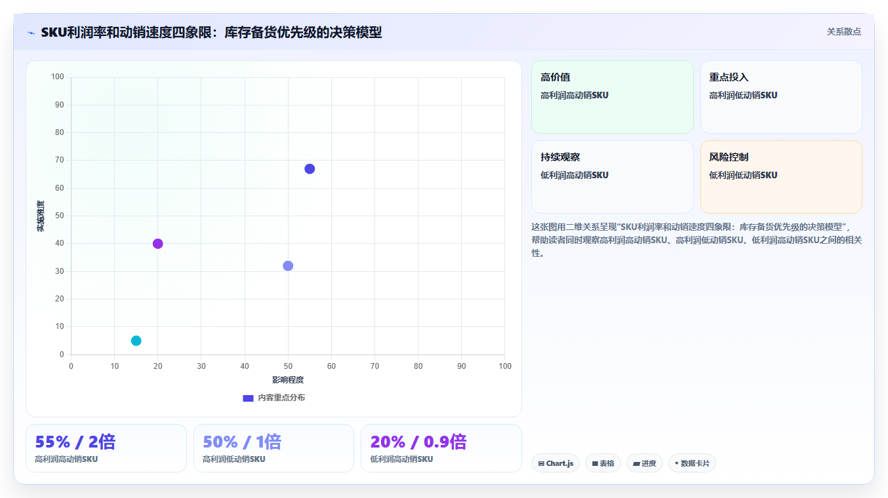Image resolution: width=888 pixels, height=498 pixels.
Task: Click the icon inside the Chart.js chip
Action: [x=541, y=463]
